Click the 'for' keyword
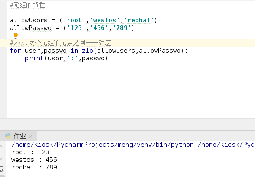The image size is (255, 177). pos(16,51)
